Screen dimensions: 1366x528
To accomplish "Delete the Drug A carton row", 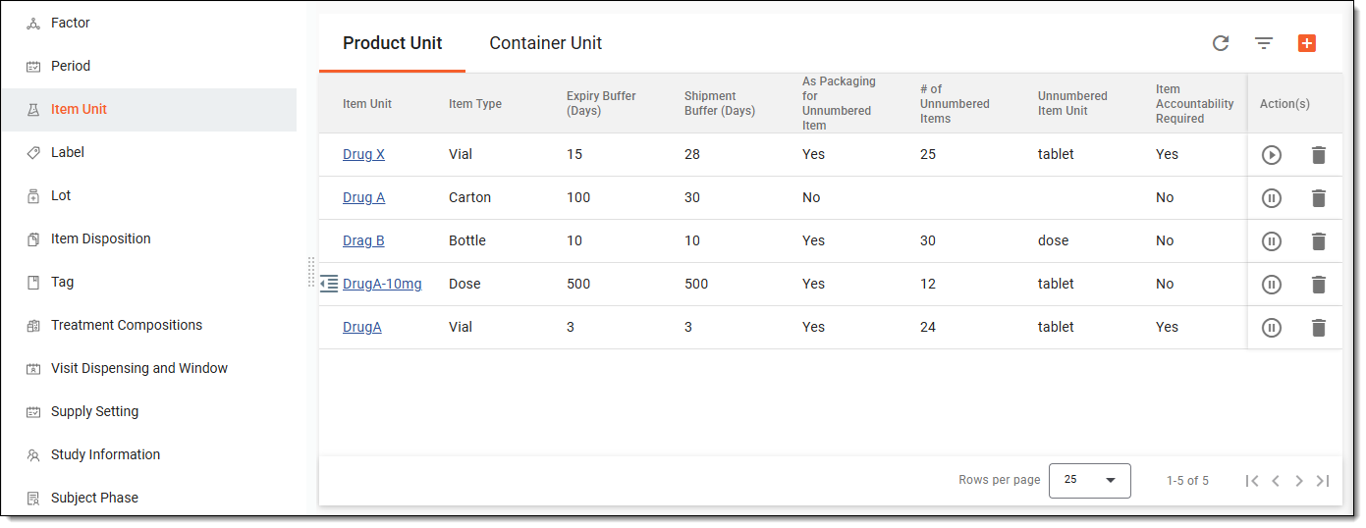I will 1319,197.
